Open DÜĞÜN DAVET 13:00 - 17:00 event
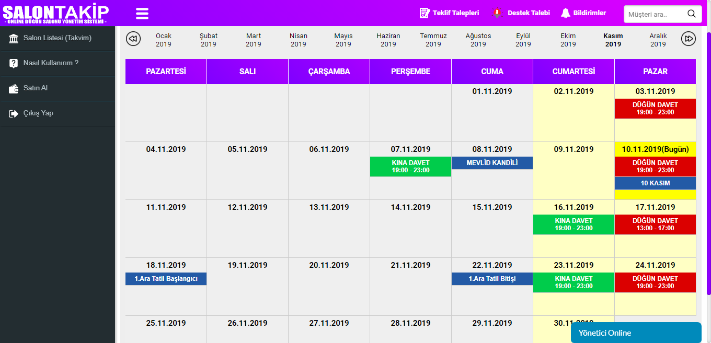This screenshot has width=711, height=343. click(x=655, y=224)
